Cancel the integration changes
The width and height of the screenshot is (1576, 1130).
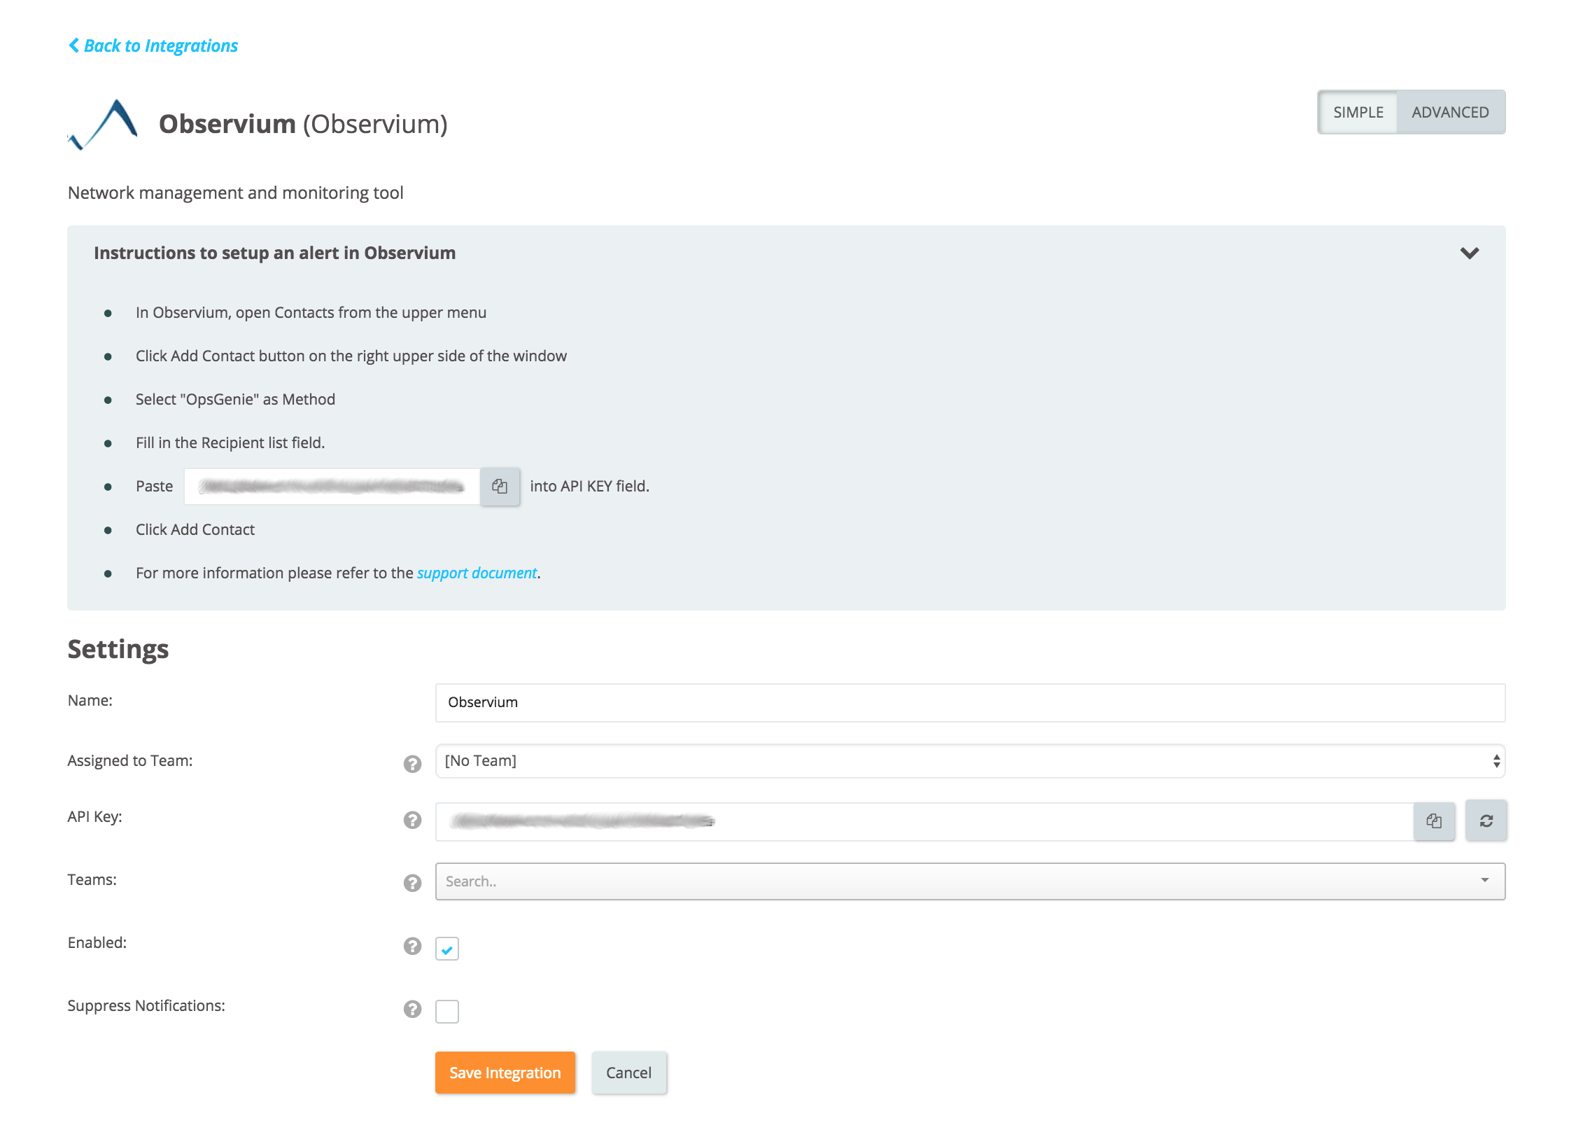[x=628, y=1073]
